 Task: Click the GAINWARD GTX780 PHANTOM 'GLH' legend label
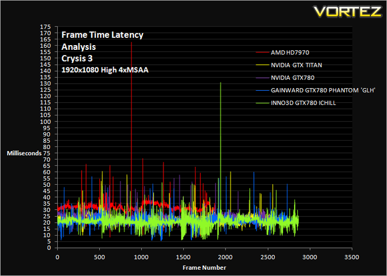(x=323, y=90)
